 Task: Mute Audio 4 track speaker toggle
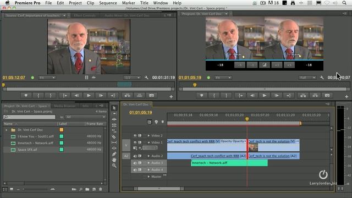135,170
